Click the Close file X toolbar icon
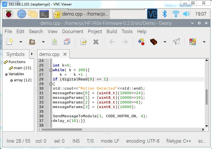This screenshot has height=149, width=212. tap(96, 42)
